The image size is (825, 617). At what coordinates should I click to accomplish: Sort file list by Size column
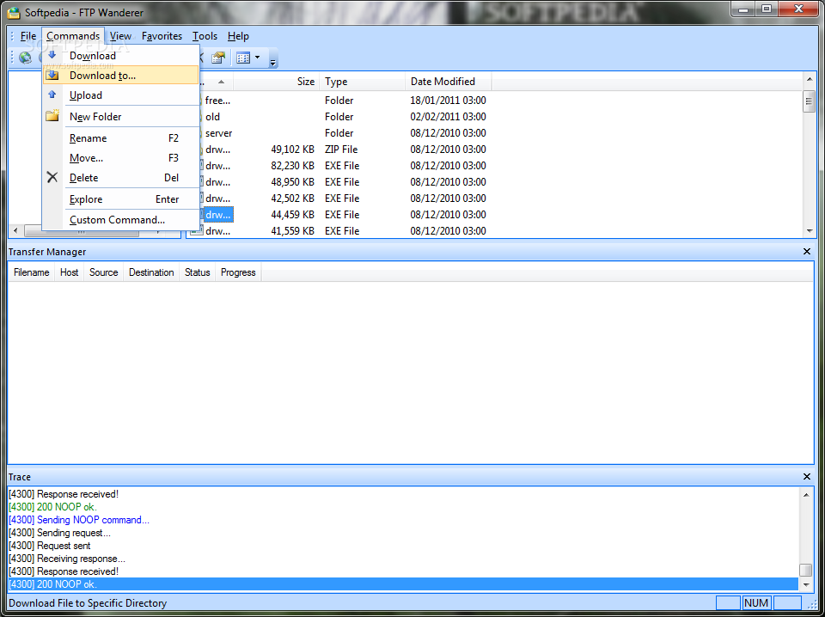276,82
